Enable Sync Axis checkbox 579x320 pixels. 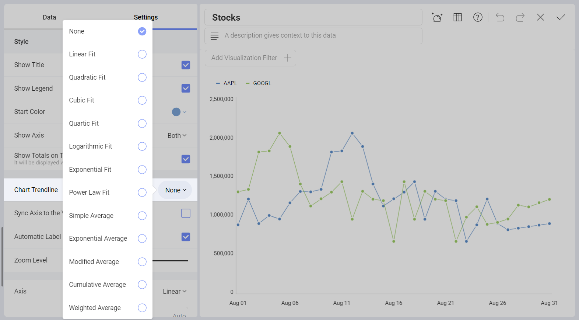pyautogui.click(x=186, y=213)
